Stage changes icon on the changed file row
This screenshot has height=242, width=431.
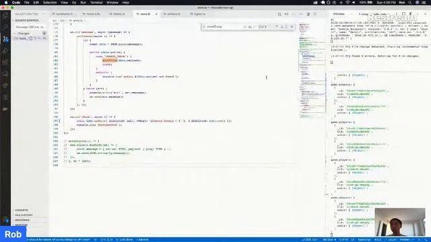pos(40,38)
